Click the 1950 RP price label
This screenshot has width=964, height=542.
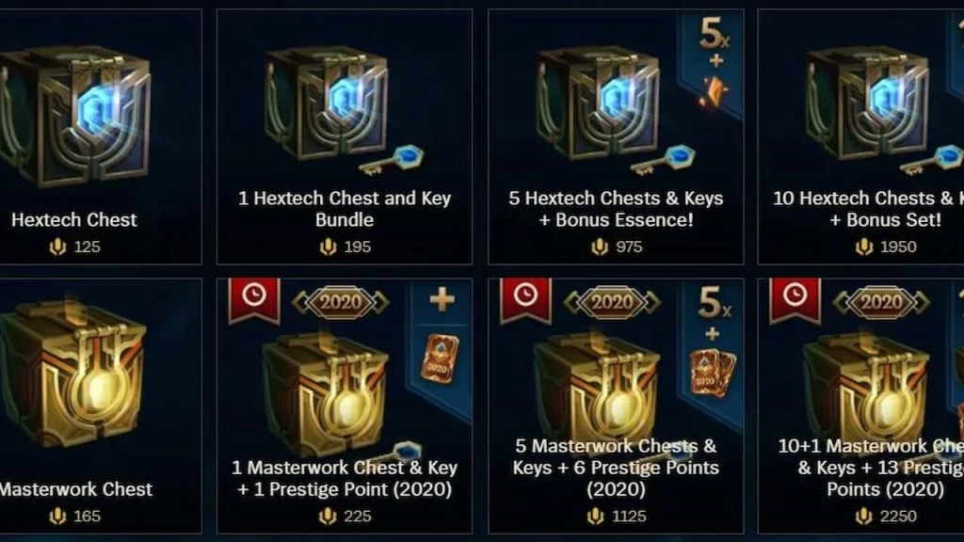886,247
